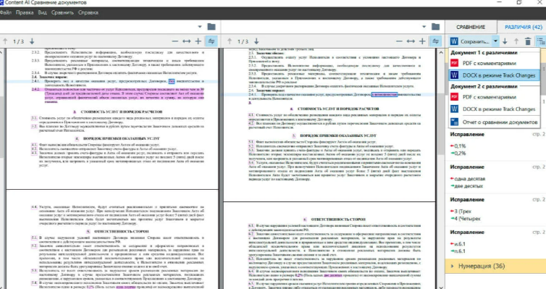
Task: Save Document 2 as PDF с комментариями
Action: (495, 97)
